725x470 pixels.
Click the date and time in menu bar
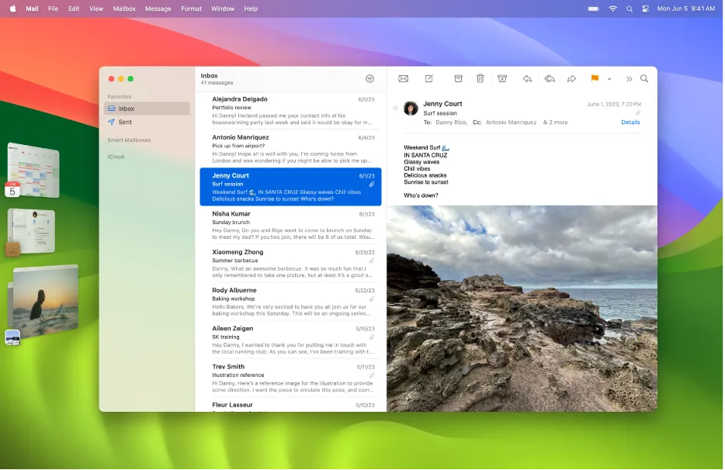687,9
